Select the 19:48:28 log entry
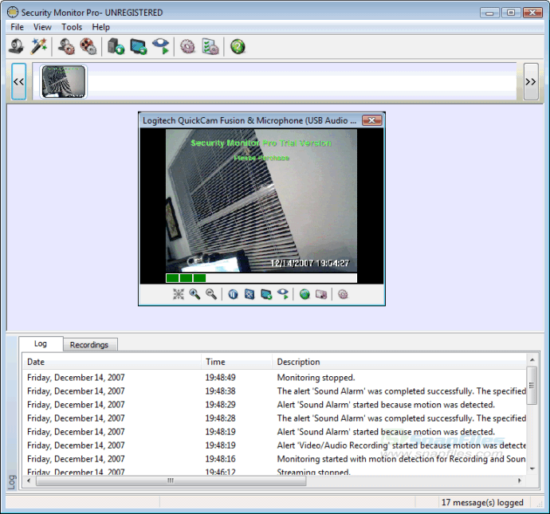 (x=275, y=418)
